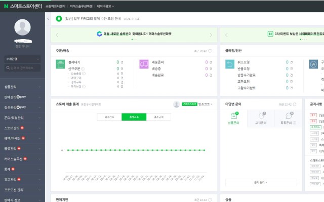Expand the 광고관리 sidebar menu
324x202 pixels.
tap(22, 180)
